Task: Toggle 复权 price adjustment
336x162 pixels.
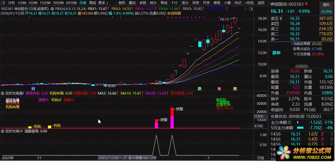Action: 122,3
